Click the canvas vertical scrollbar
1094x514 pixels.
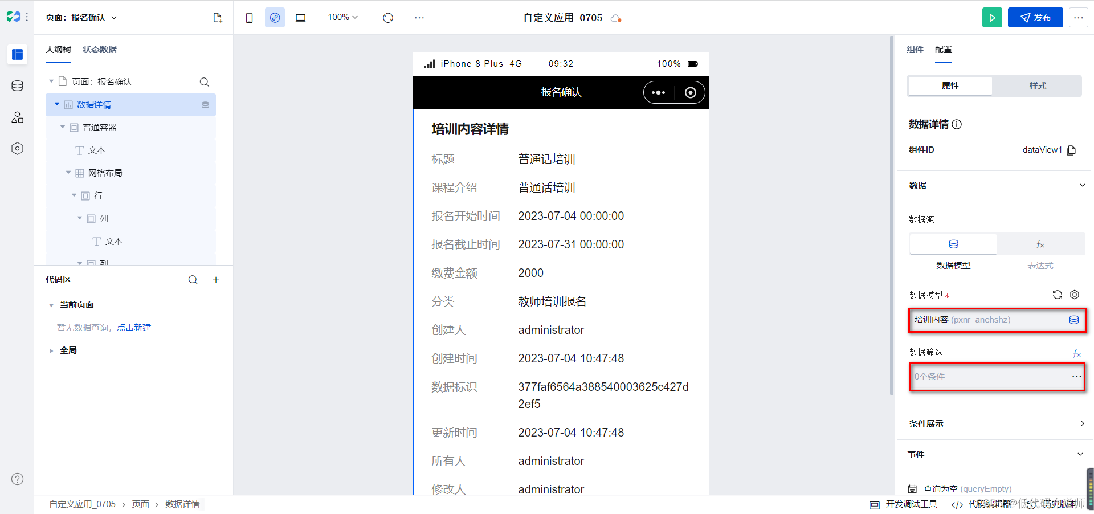point(892,215)
